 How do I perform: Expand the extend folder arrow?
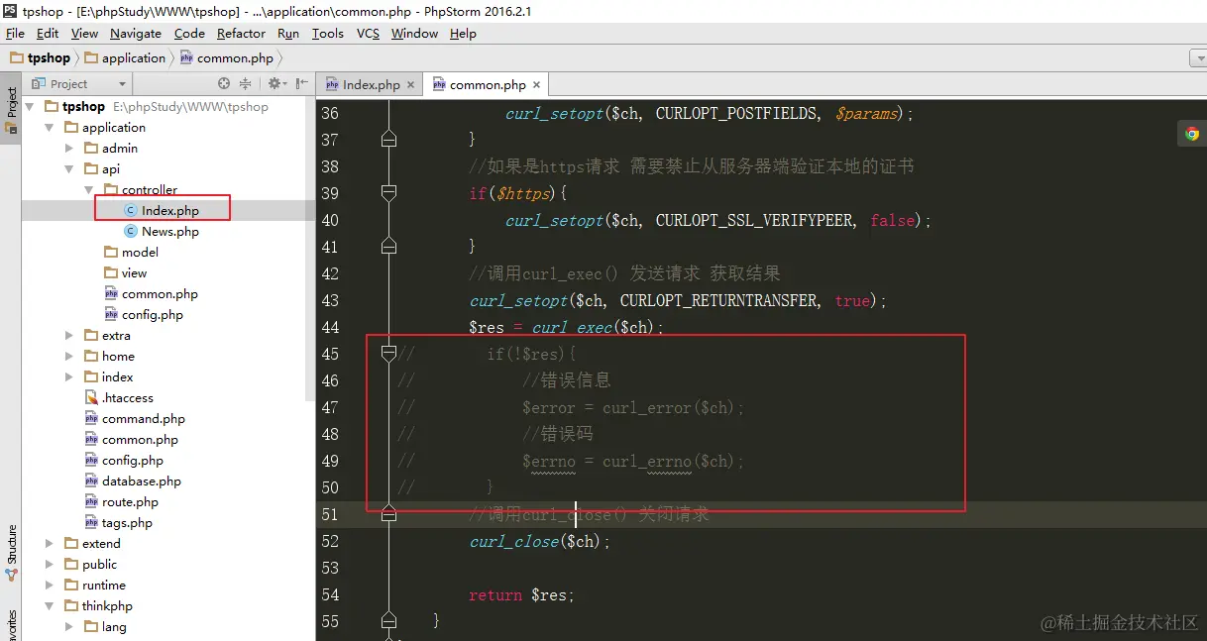[50, 544]
